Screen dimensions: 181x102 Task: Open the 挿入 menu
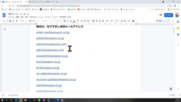coord(27,17)
